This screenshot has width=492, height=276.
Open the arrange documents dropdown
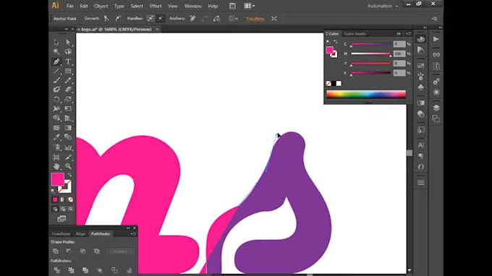click(249, 6)
